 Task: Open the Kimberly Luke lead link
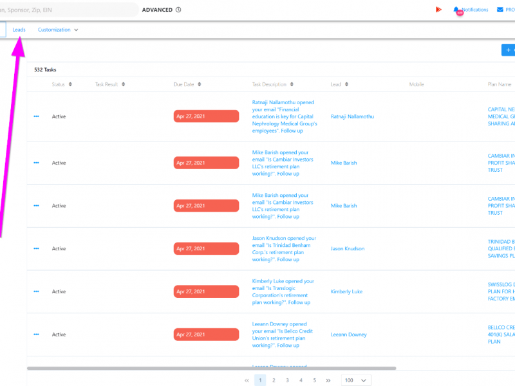(346, 292)
